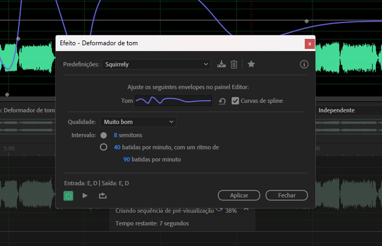Image resolution: width=382 pixels, height=246 pixels.
Task: Click the 8 semitons value
Action: (115, 135)
